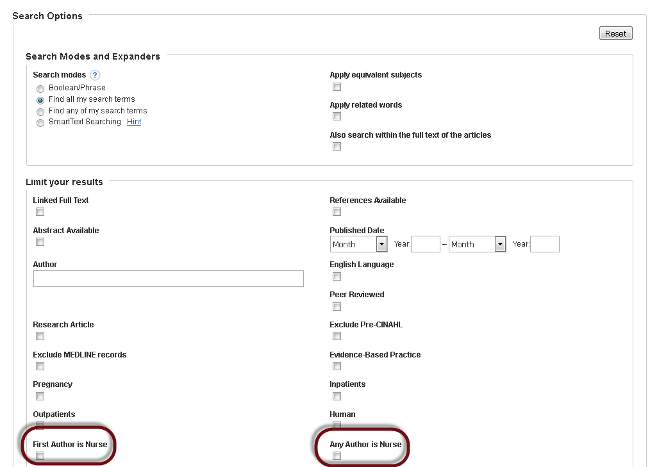The width and height of the screenshot is (650, 467).
Task: Click the Published Date label
Action: (x=357, y=231)
